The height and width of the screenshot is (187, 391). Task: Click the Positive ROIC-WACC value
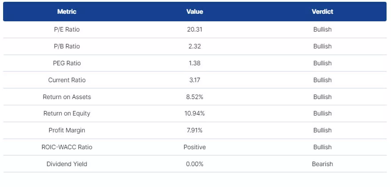click(194, 147)
